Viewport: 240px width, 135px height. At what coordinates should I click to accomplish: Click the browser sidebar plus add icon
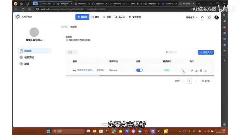[224, 60]
